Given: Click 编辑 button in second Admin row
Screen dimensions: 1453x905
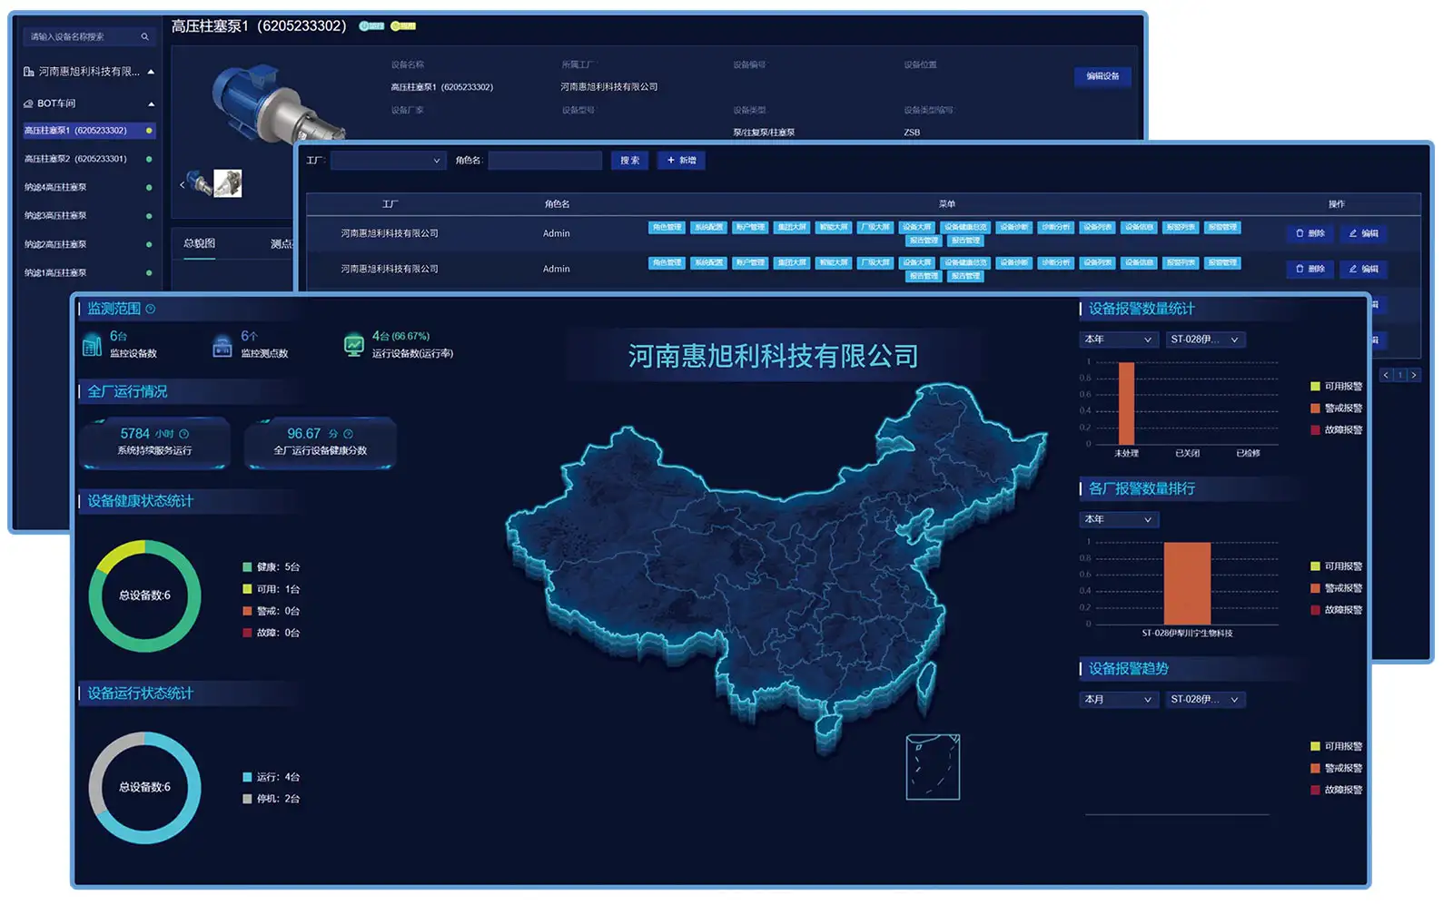Looking at the screenshot, I should click(1363, 269).
